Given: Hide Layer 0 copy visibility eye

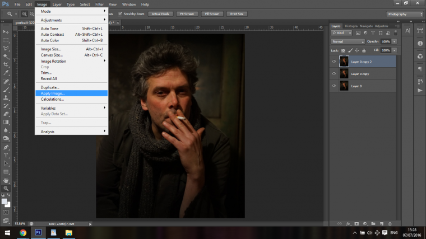Looking at the screenshot, I should (x=334, y=74).
